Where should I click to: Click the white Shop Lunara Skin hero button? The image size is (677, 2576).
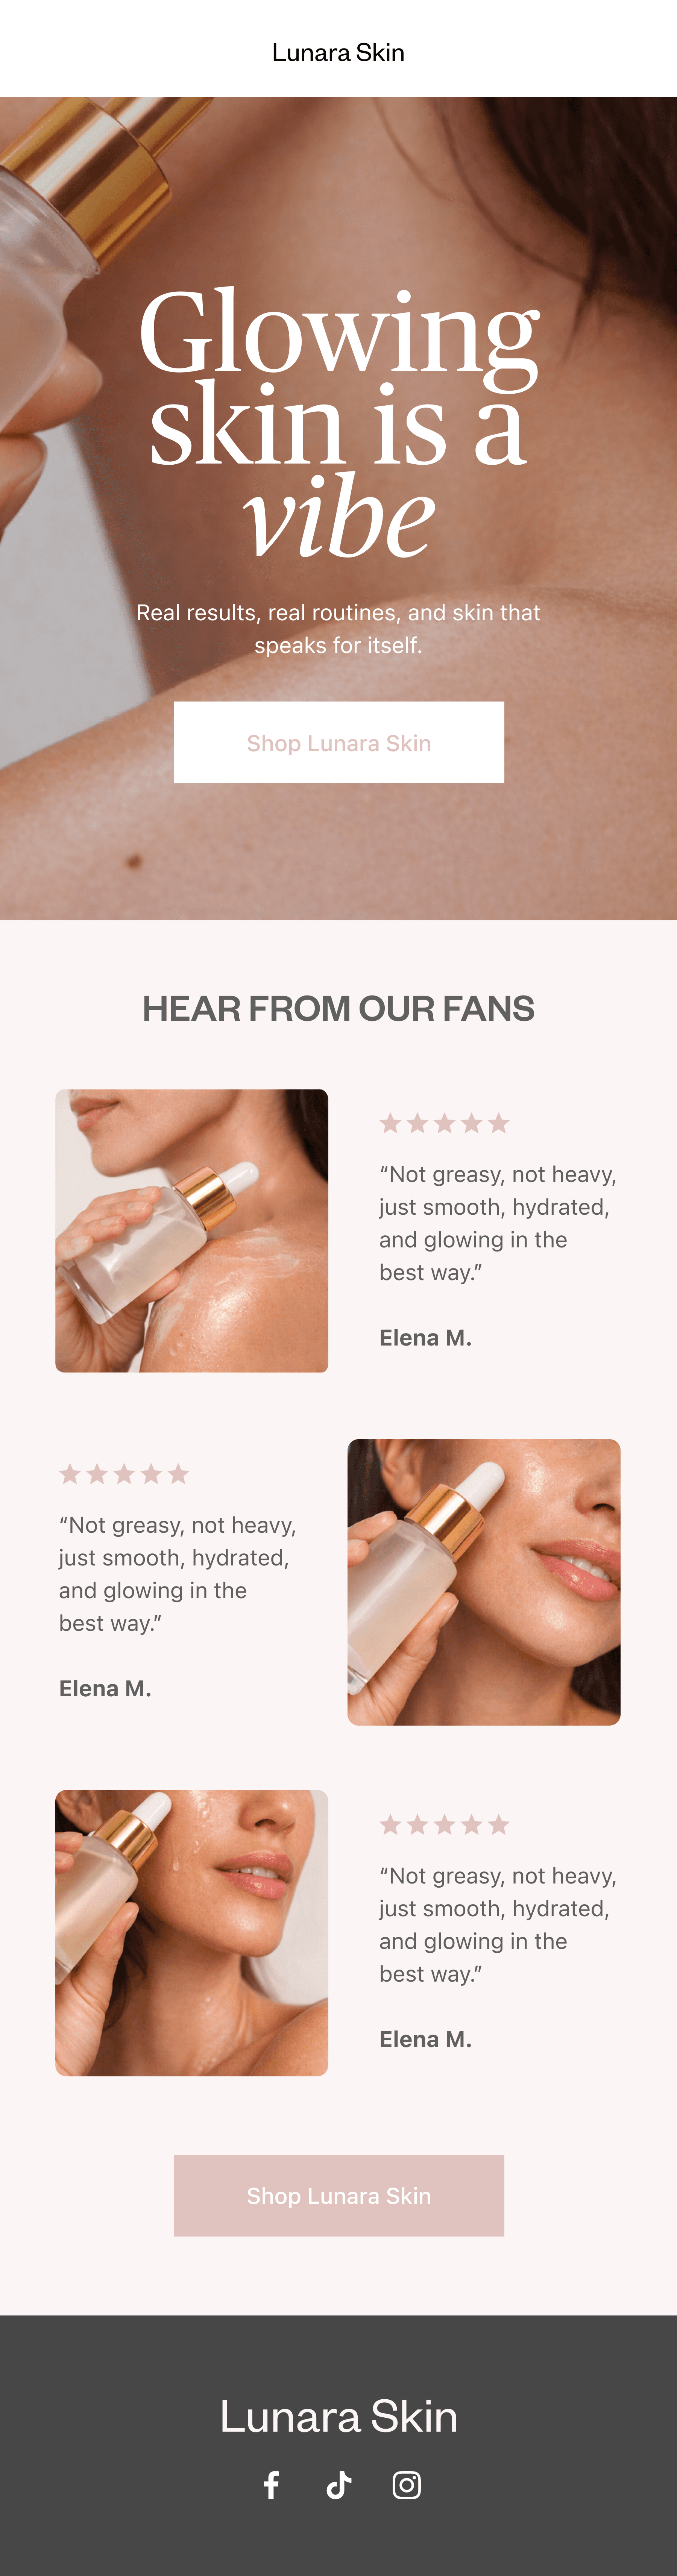(339, 742)
